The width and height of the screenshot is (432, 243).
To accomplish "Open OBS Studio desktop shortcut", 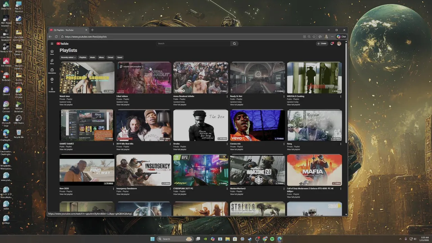I will pos(19,119).
